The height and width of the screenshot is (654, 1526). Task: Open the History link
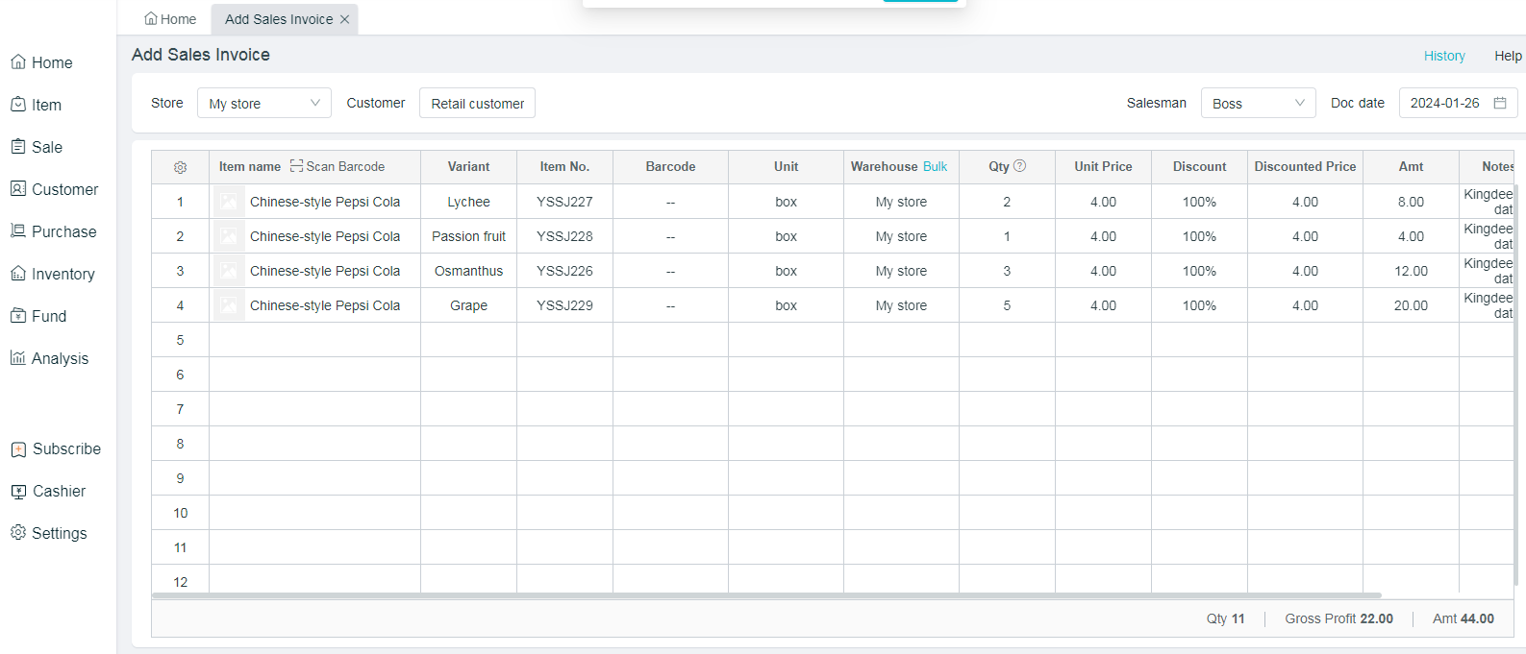[x=1444, y=56]
